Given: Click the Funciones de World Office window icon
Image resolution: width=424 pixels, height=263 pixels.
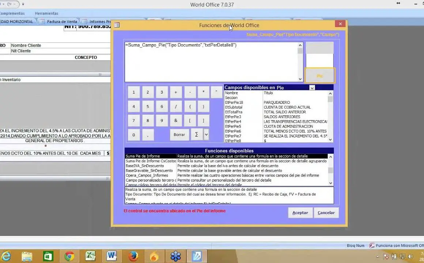Looking at the screenshot, I should tap(117, 25).
